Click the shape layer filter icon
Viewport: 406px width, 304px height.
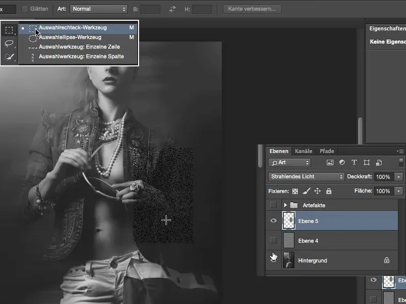(x=365, y=163)
